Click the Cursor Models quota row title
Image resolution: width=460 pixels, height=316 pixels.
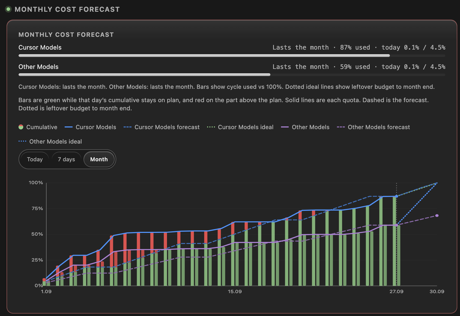tap(40, 47)
